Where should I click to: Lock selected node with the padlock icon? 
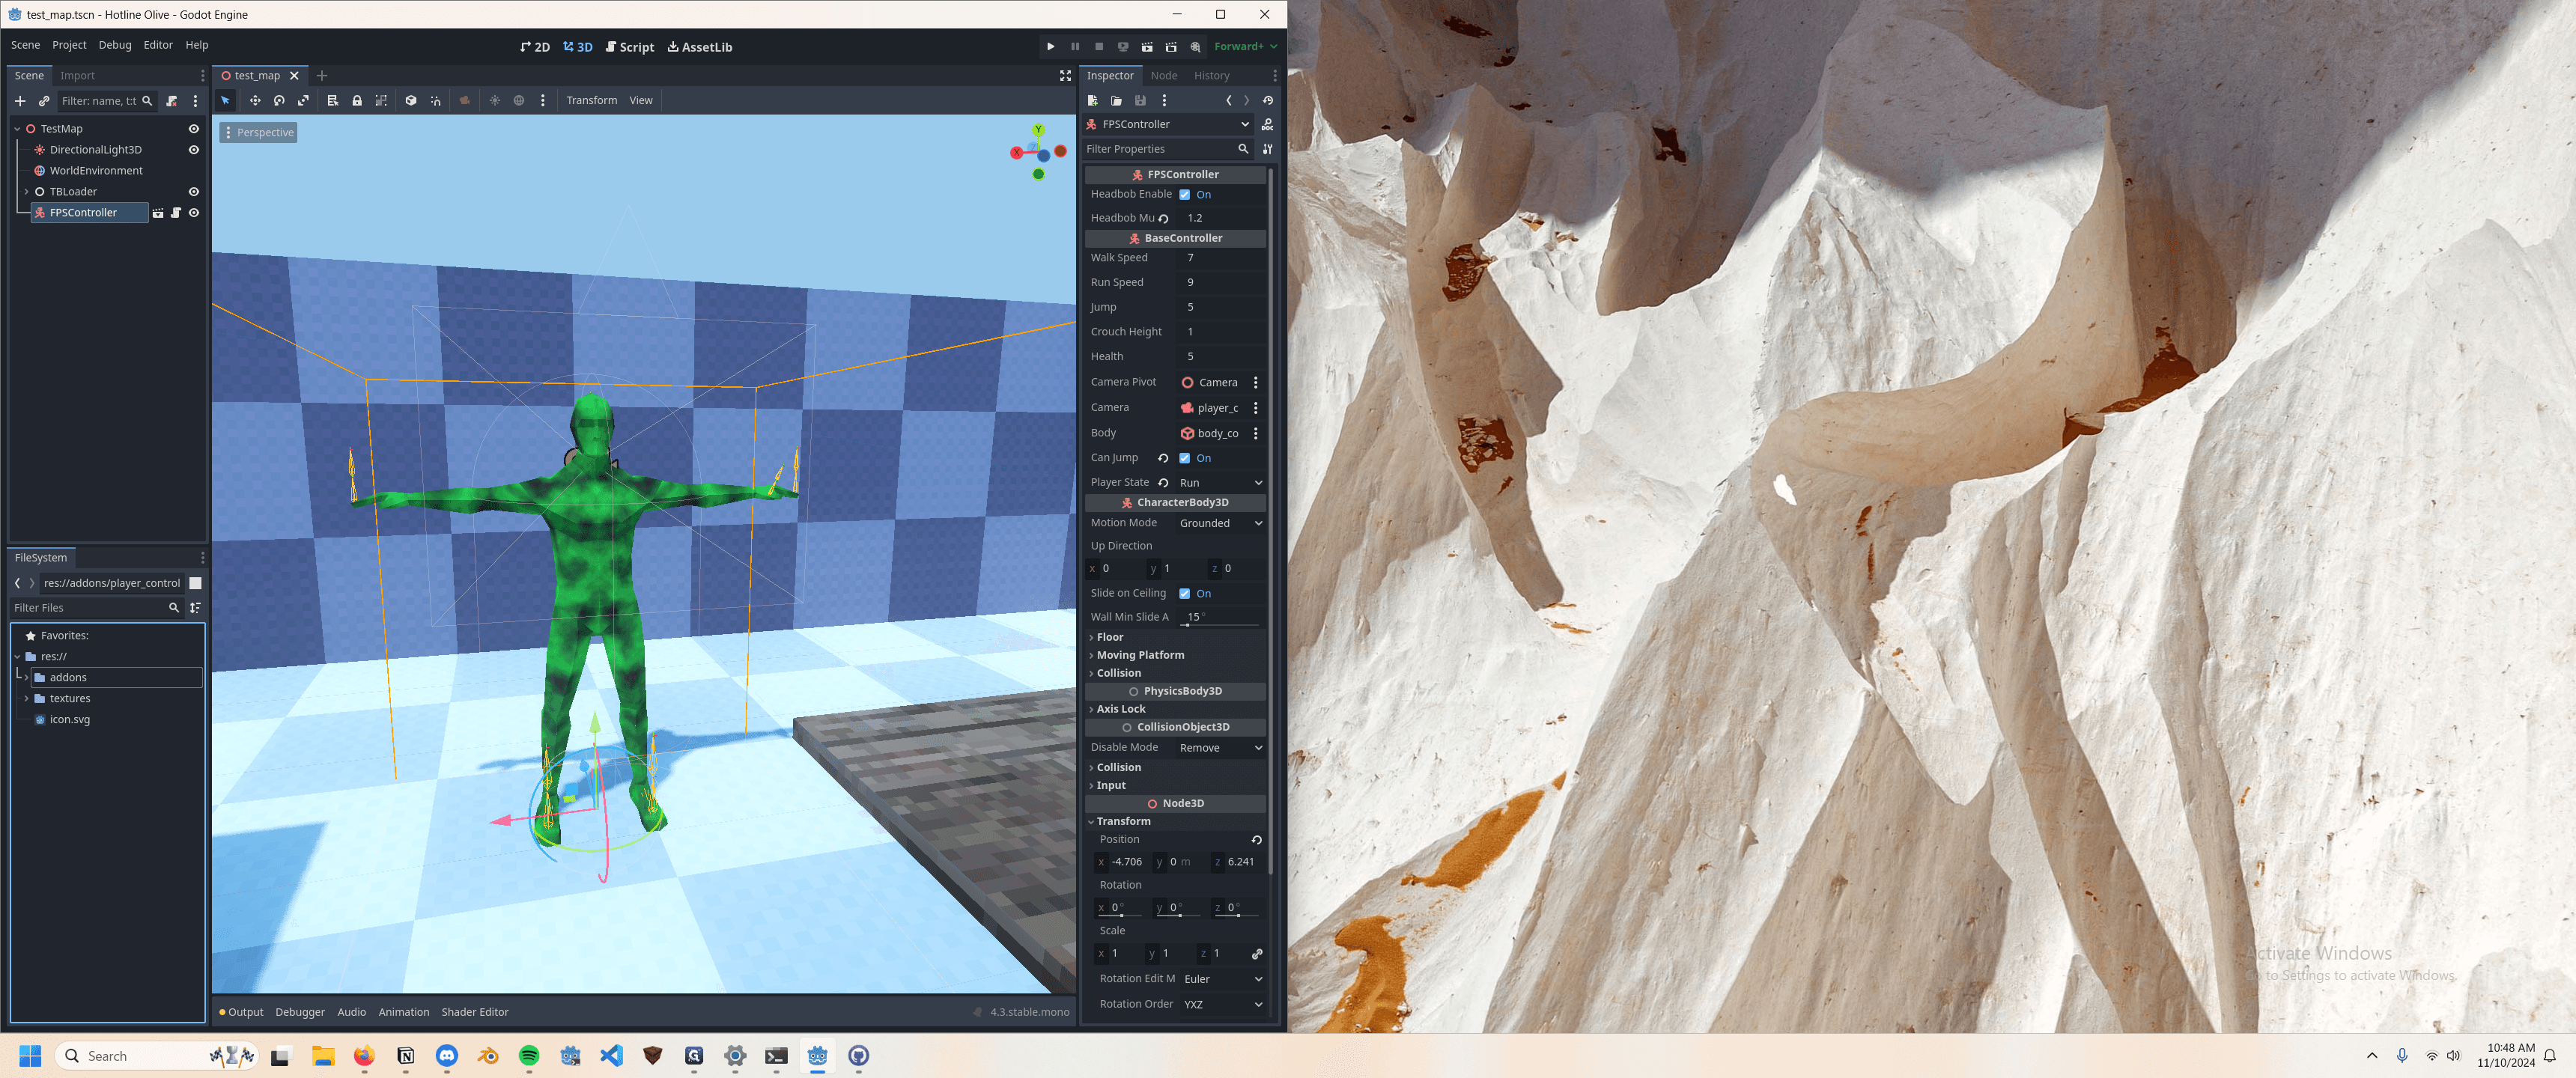357,101
